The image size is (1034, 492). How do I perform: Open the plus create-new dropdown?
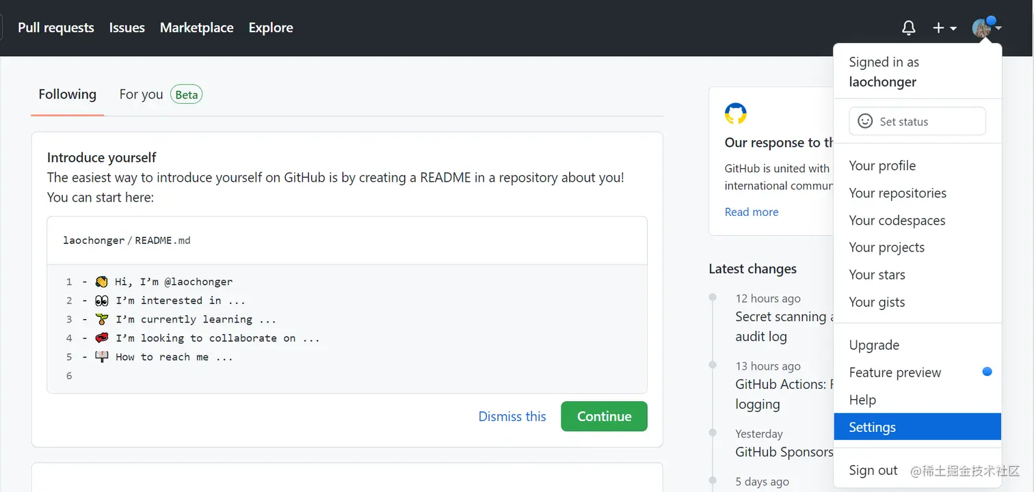944,28
